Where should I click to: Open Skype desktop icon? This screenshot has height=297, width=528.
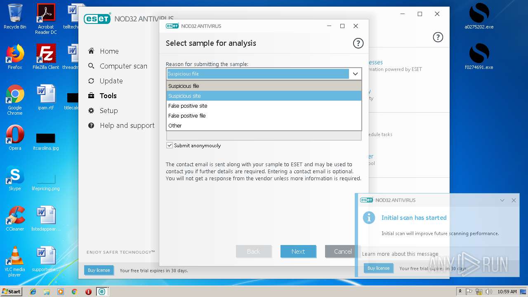[x=15, y=178]
